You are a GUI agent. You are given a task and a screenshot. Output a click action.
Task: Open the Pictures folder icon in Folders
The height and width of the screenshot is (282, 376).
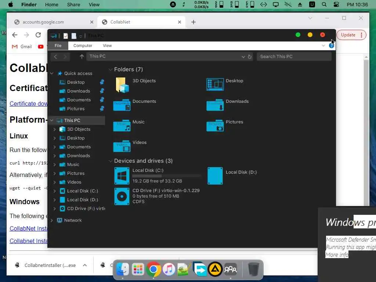(x=215, y=126)
